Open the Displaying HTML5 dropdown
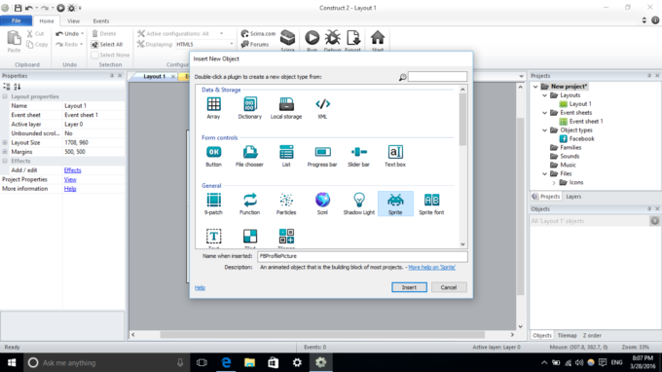This screenshot has height=372, width=662. click(232, 44)
